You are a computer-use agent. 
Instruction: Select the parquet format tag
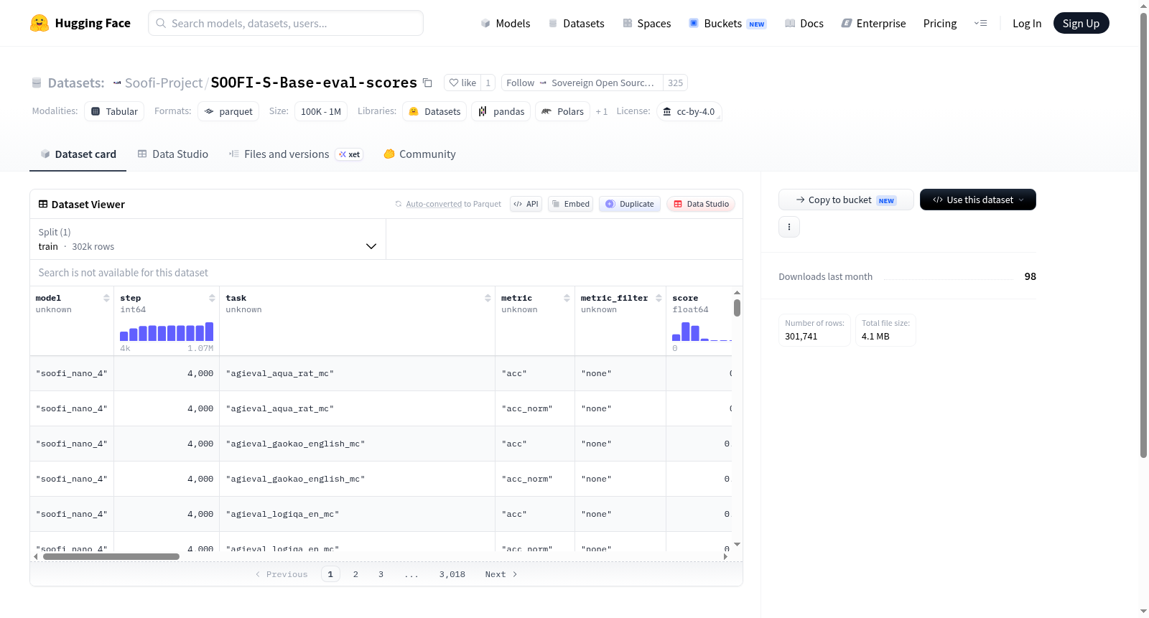[228, 111]
